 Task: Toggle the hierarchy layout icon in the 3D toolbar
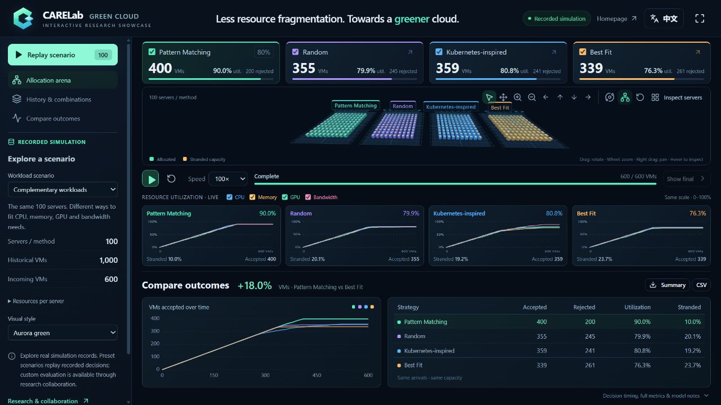(x=625, y=97)
